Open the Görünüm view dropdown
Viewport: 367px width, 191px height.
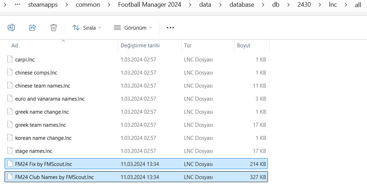[x=133, y=28]
